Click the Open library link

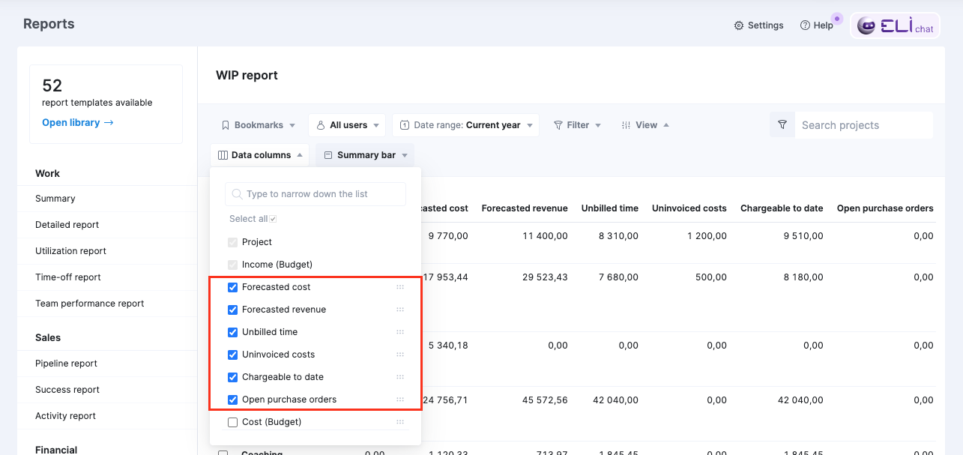[x=77, y=123]
